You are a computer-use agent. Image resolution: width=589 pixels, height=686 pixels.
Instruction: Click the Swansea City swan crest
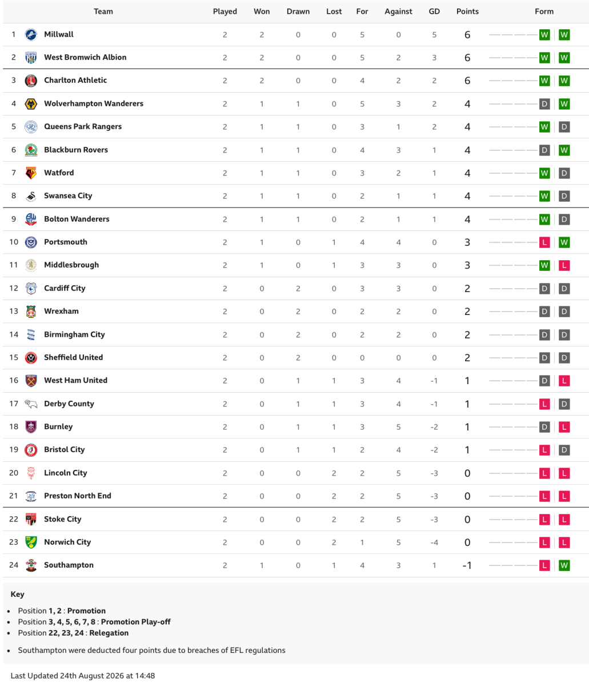pyautogui.click(x=31, y=196)
